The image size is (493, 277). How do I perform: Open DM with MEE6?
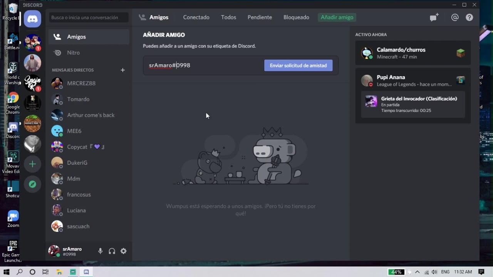pyautogui.click(x=89, y=131)
